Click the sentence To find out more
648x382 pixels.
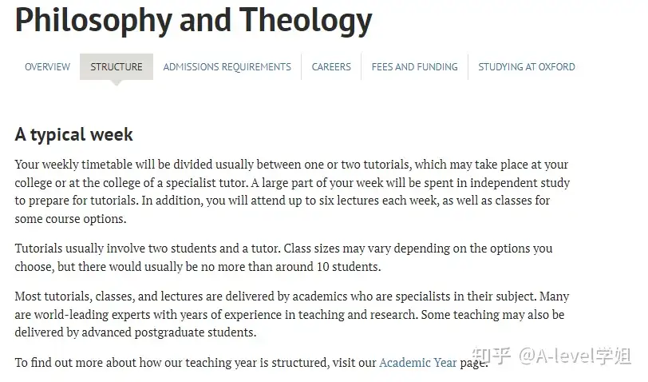tap(251, 363)
